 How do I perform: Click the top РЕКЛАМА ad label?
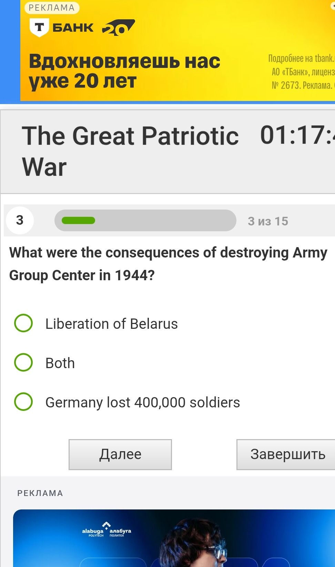coord(52,8)
